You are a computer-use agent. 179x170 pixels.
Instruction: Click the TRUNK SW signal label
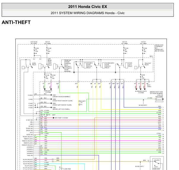pos(29,128)
